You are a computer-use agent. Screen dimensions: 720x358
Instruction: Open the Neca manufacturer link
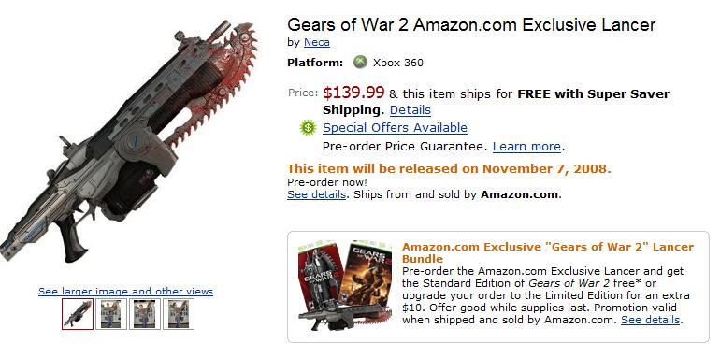coord(316,42)
